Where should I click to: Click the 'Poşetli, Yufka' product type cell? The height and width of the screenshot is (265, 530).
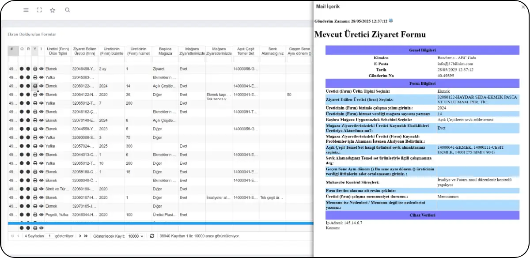coord(57,215)
